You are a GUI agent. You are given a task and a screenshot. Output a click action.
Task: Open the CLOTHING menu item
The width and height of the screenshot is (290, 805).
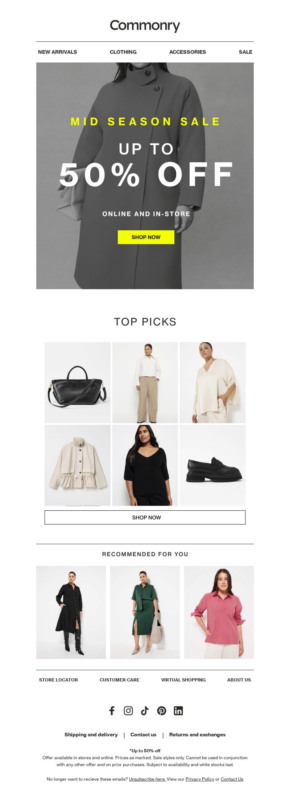pyautogui.click(x=123, y=52)
